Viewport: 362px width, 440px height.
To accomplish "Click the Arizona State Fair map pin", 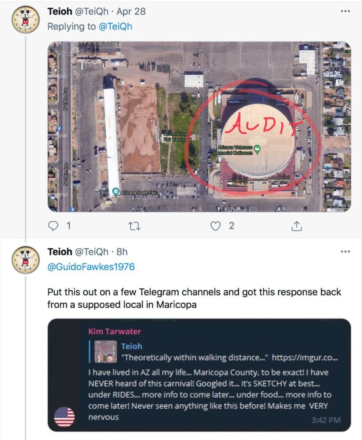I will 115,192.
